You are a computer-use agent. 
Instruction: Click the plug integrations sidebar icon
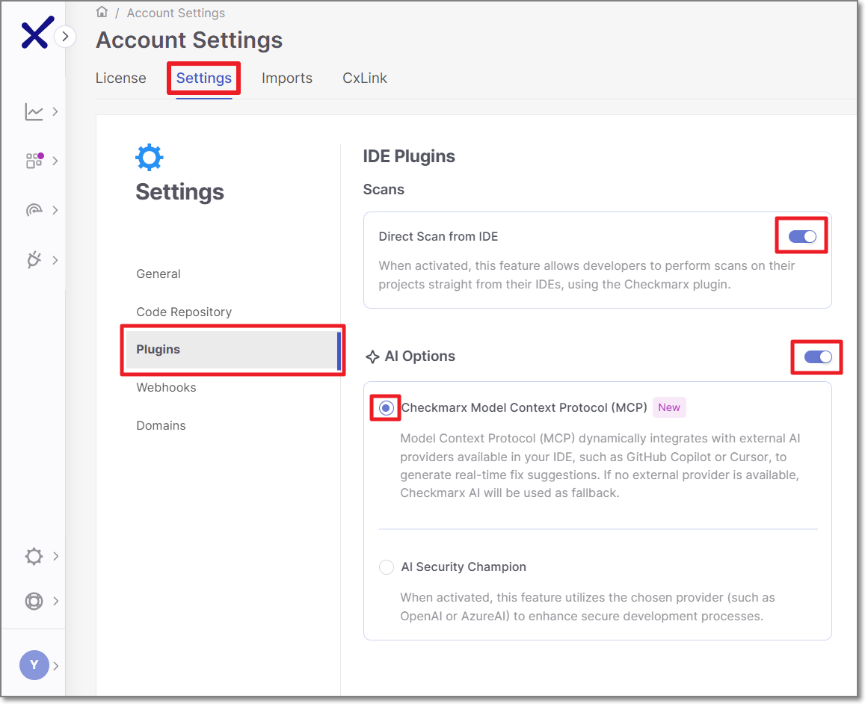click(x=34, y=260)
